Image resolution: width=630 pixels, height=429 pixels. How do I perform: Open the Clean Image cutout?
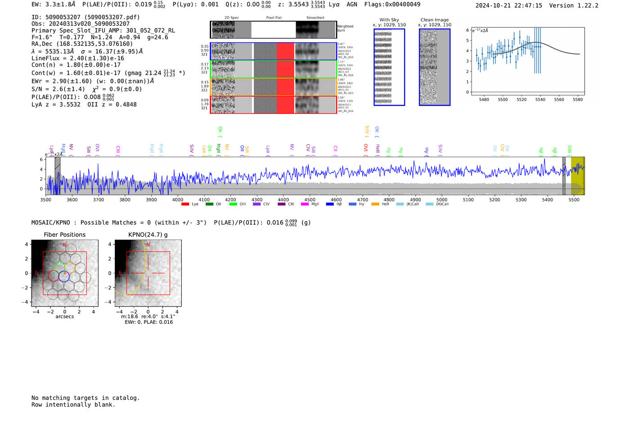click(435, 67)
